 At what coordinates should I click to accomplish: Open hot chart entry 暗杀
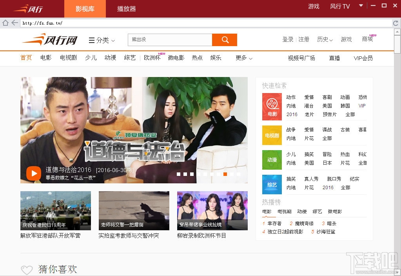[x=332, y=224]
